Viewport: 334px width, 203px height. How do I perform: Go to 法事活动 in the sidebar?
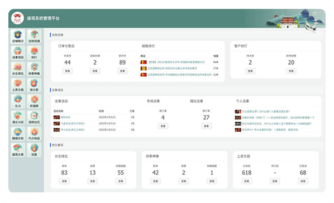click(18, 53)
